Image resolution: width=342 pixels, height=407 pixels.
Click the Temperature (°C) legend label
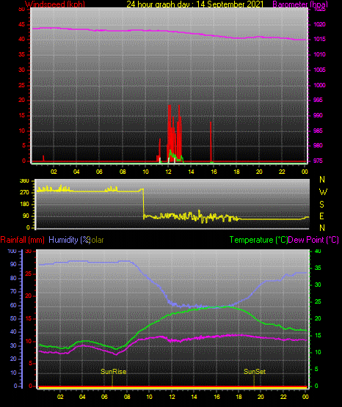[x=258, y=240]
